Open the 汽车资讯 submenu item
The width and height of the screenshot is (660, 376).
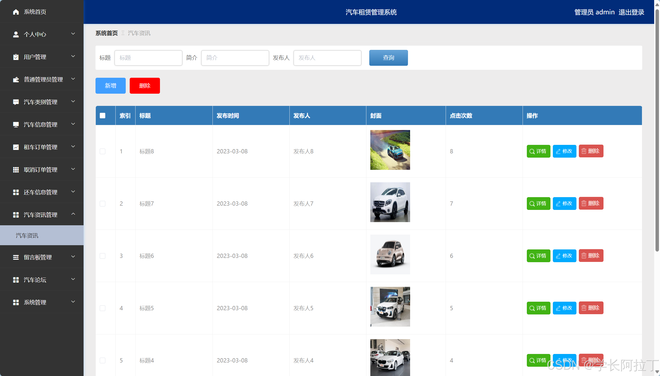(x=27, y=236)
